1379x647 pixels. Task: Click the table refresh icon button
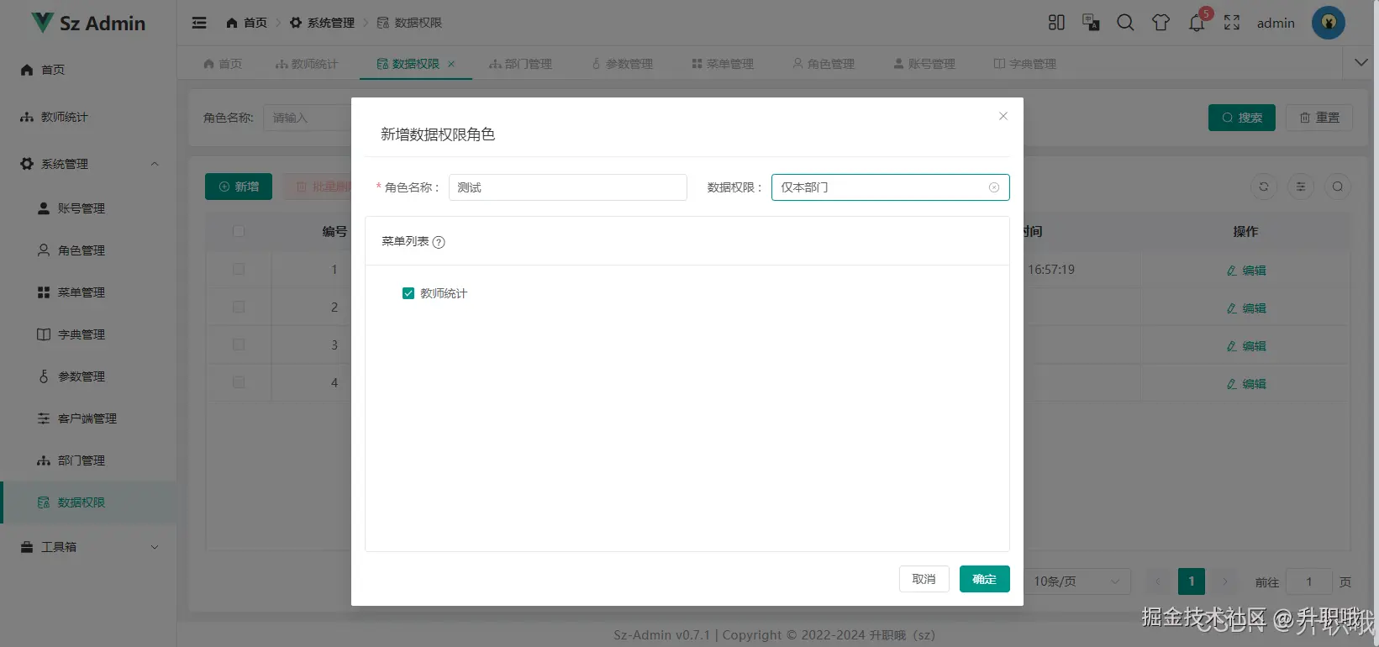[x=1264, y=187]
